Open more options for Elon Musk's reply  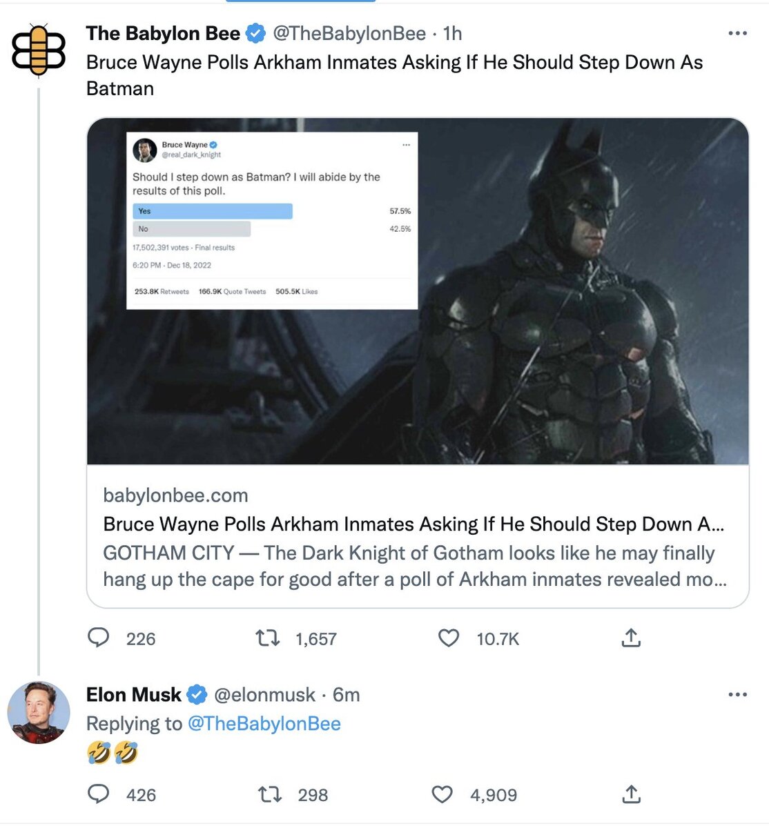[x=737, y=694]
